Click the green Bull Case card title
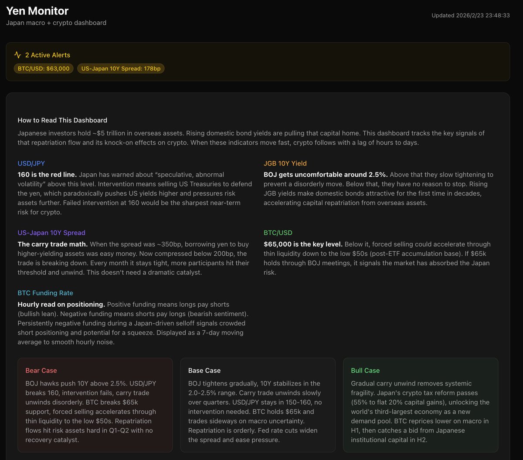The width and height of the screenshot is (523, 460). pos(365,371)
